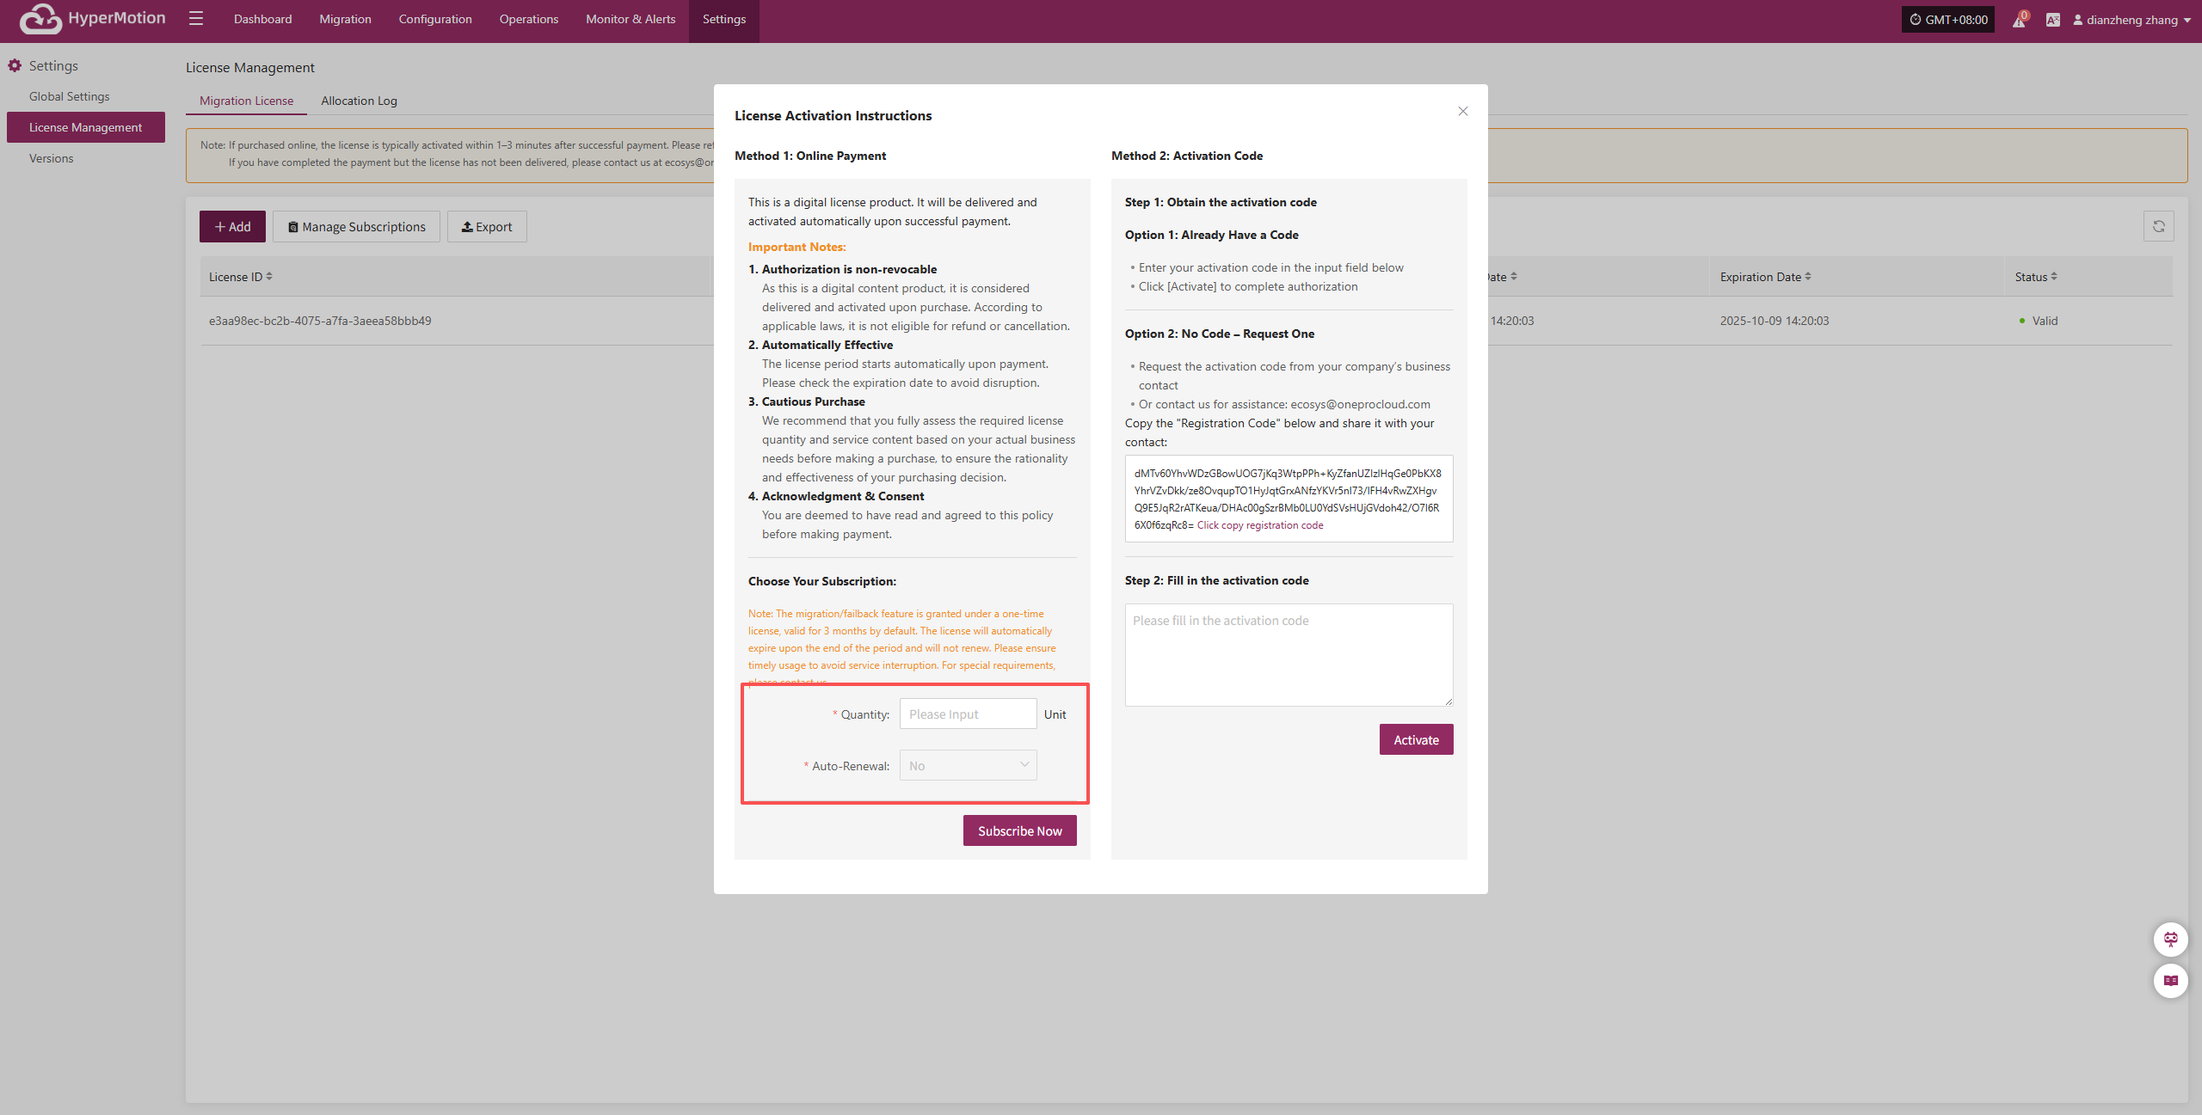Click the language switch icon
The image size is (2202, 1115).
[2053, 20]
